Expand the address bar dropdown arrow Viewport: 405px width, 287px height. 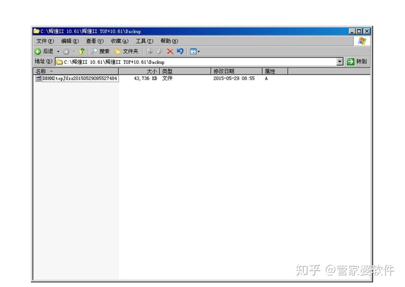coord(340,62)
